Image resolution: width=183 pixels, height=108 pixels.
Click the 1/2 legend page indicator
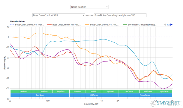(168, 25)
